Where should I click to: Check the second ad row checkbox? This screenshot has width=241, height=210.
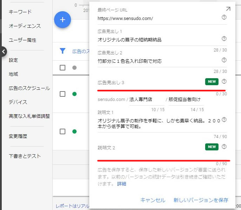coord(63,131)
